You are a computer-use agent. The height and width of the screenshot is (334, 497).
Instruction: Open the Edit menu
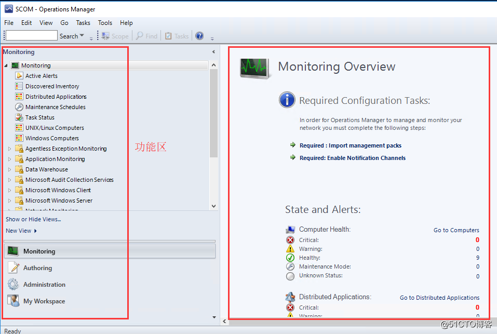(x=26, y=23)
